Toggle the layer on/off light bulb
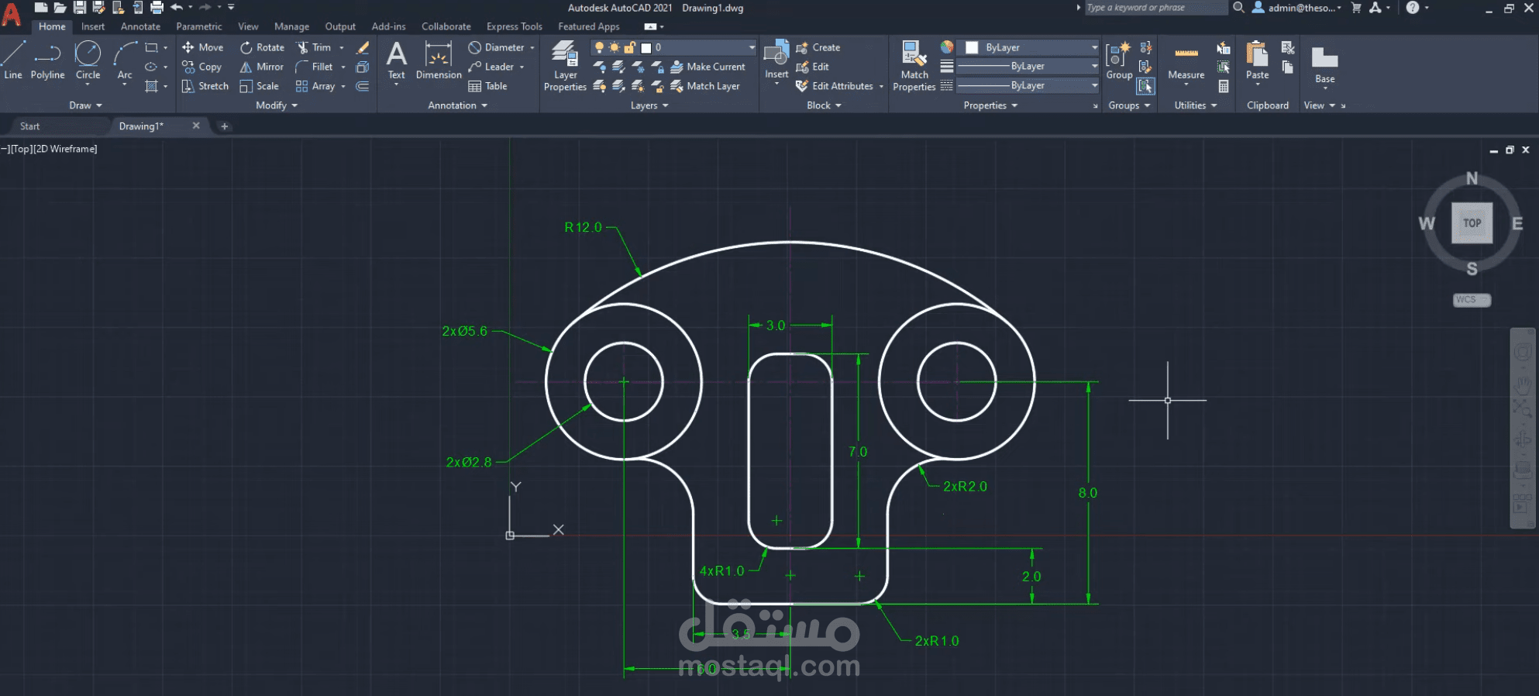This screenshot has height=696, width=1539. tap(599, 47)
